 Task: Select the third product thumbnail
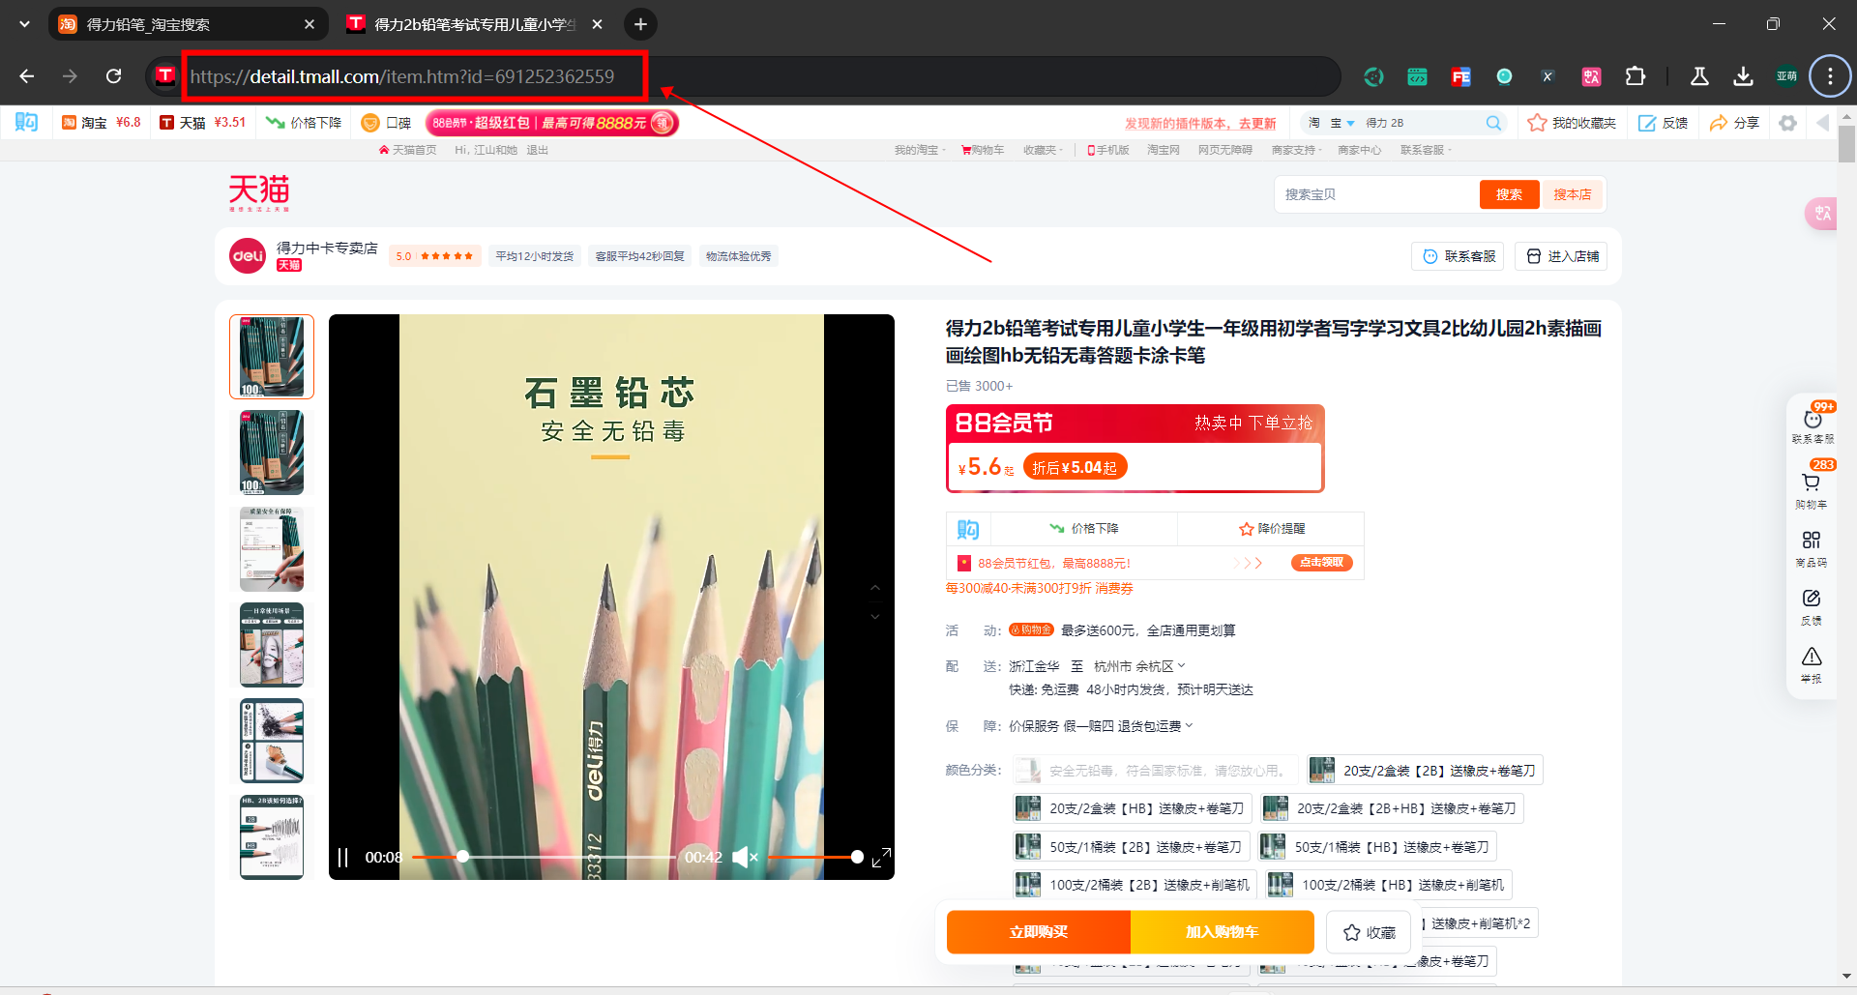(272, 549)
